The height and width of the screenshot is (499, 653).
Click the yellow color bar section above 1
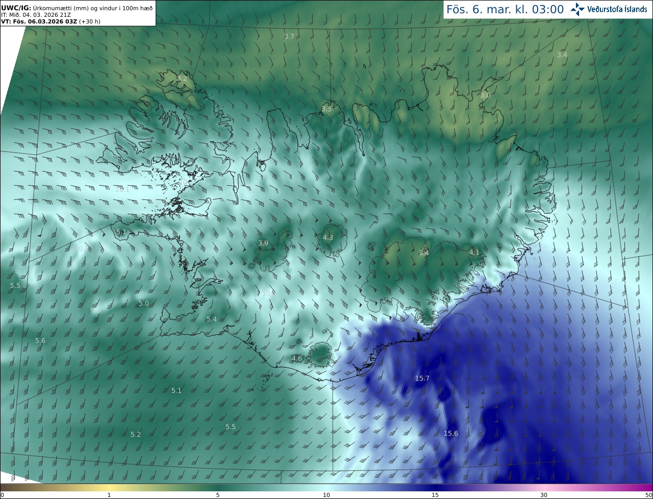[109, 487]
